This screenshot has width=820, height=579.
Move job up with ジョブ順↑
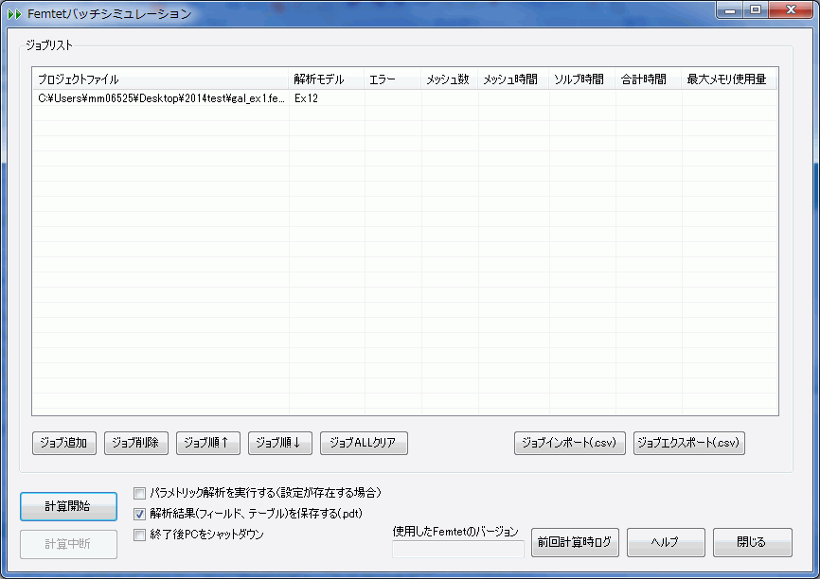(208, 443)
